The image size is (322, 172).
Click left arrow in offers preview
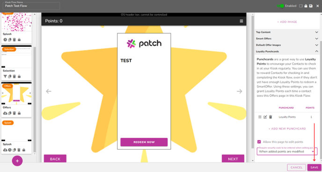pyautogui.click(x=49, y=91)
